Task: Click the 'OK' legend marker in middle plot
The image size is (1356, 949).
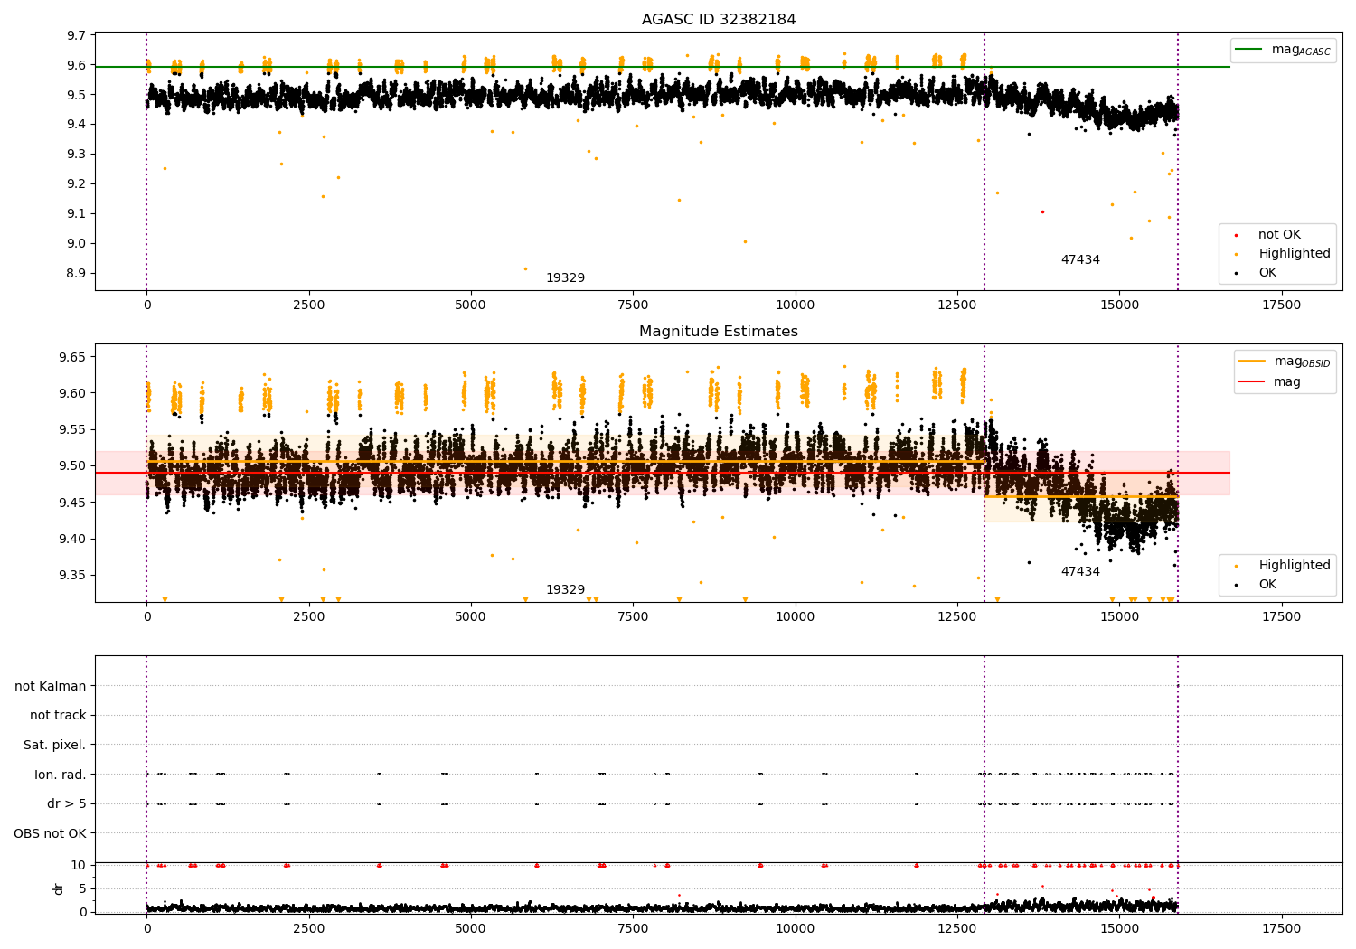Action: click(1236, 585)
